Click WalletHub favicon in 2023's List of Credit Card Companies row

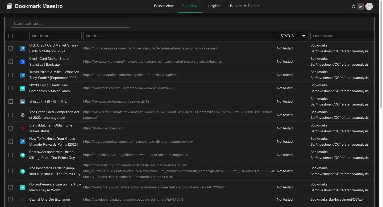[23, 88]
